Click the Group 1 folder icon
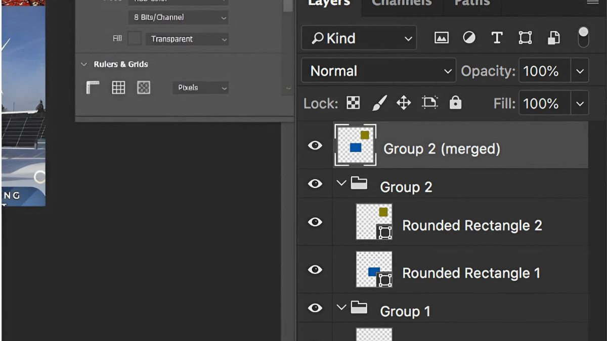 click(x=359, y=307)
